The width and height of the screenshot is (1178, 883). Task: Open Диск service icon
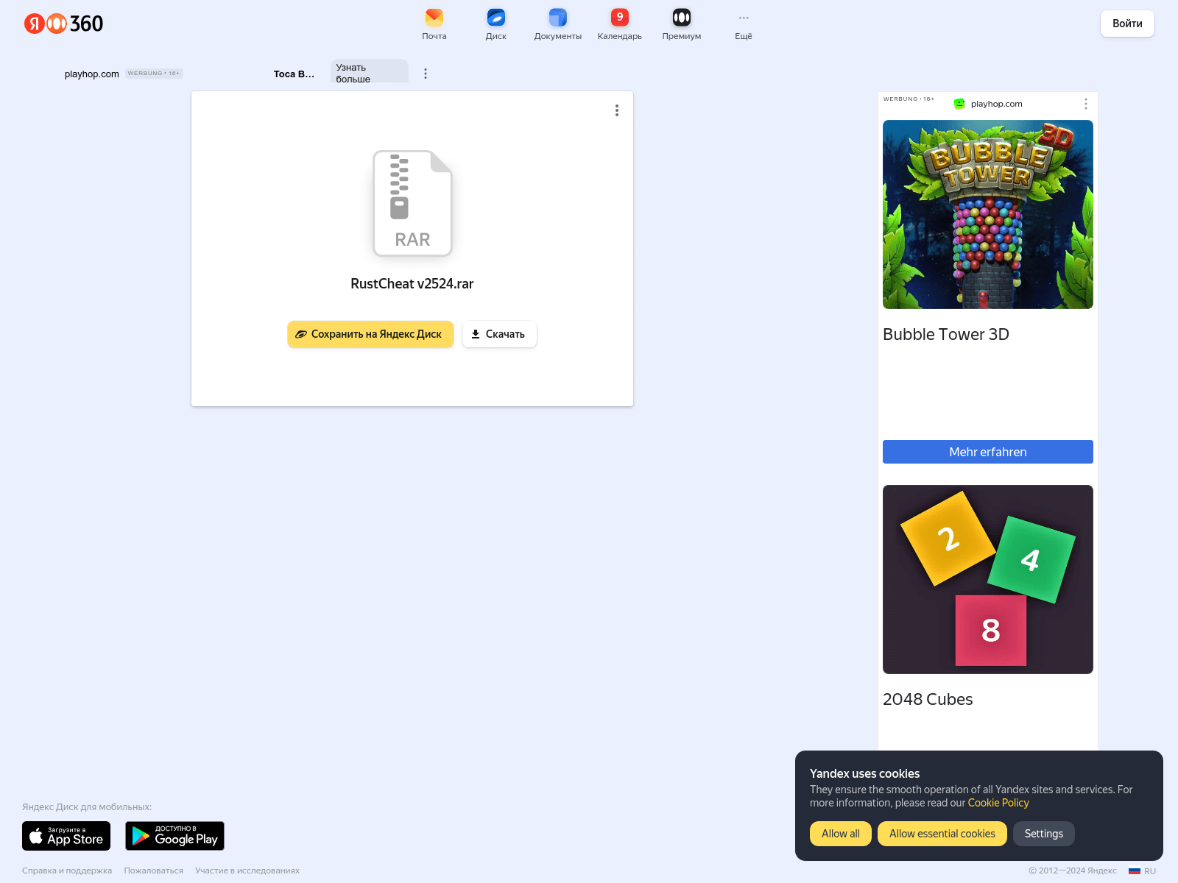pyautogui.click(x=496, y=24)
